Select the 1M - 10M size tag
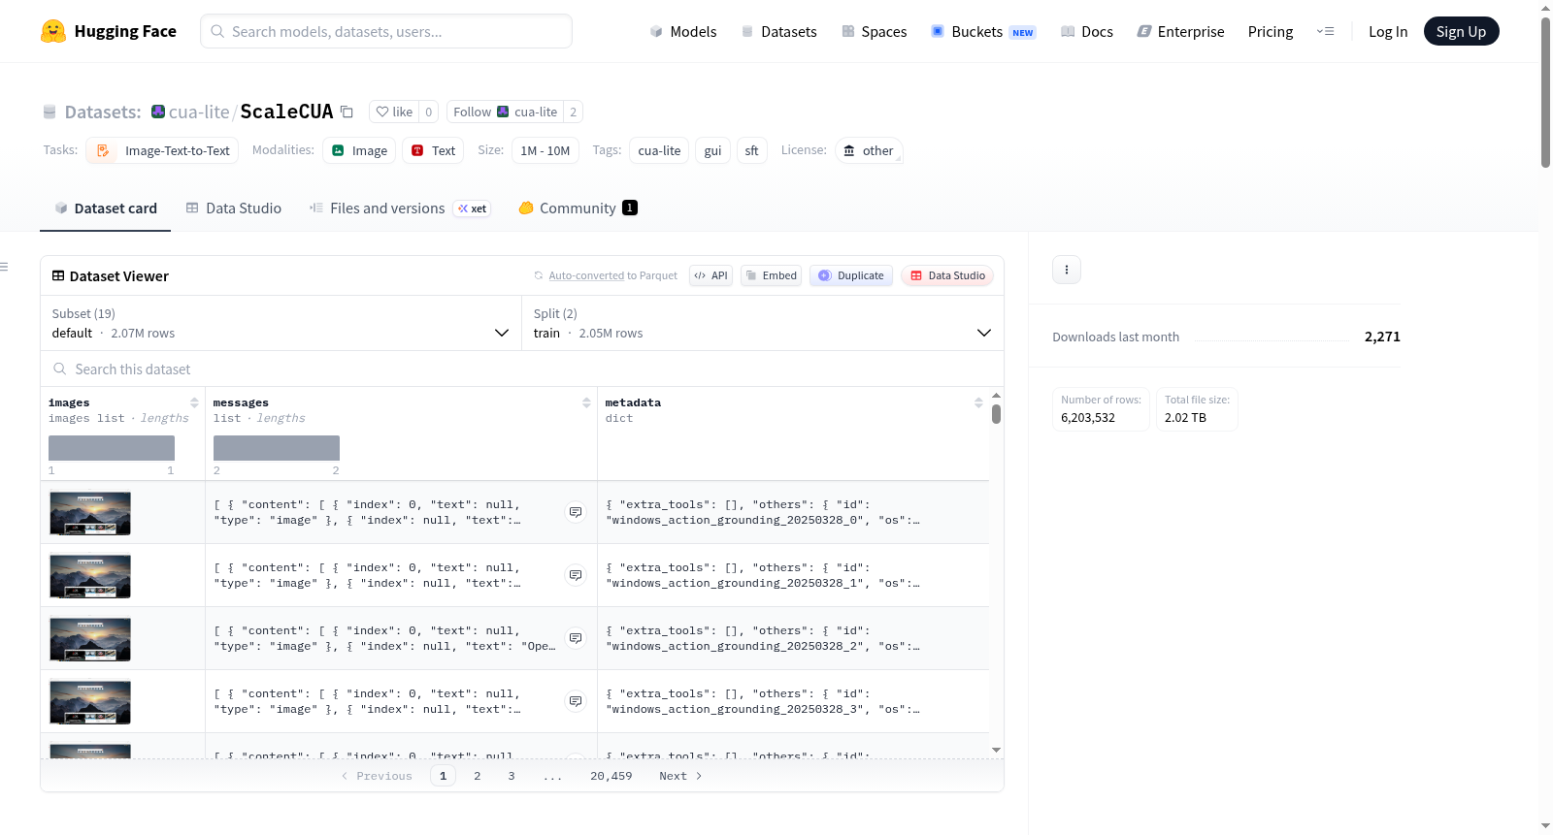This screenshot has width=1553, height=835. tap(545, 150)
